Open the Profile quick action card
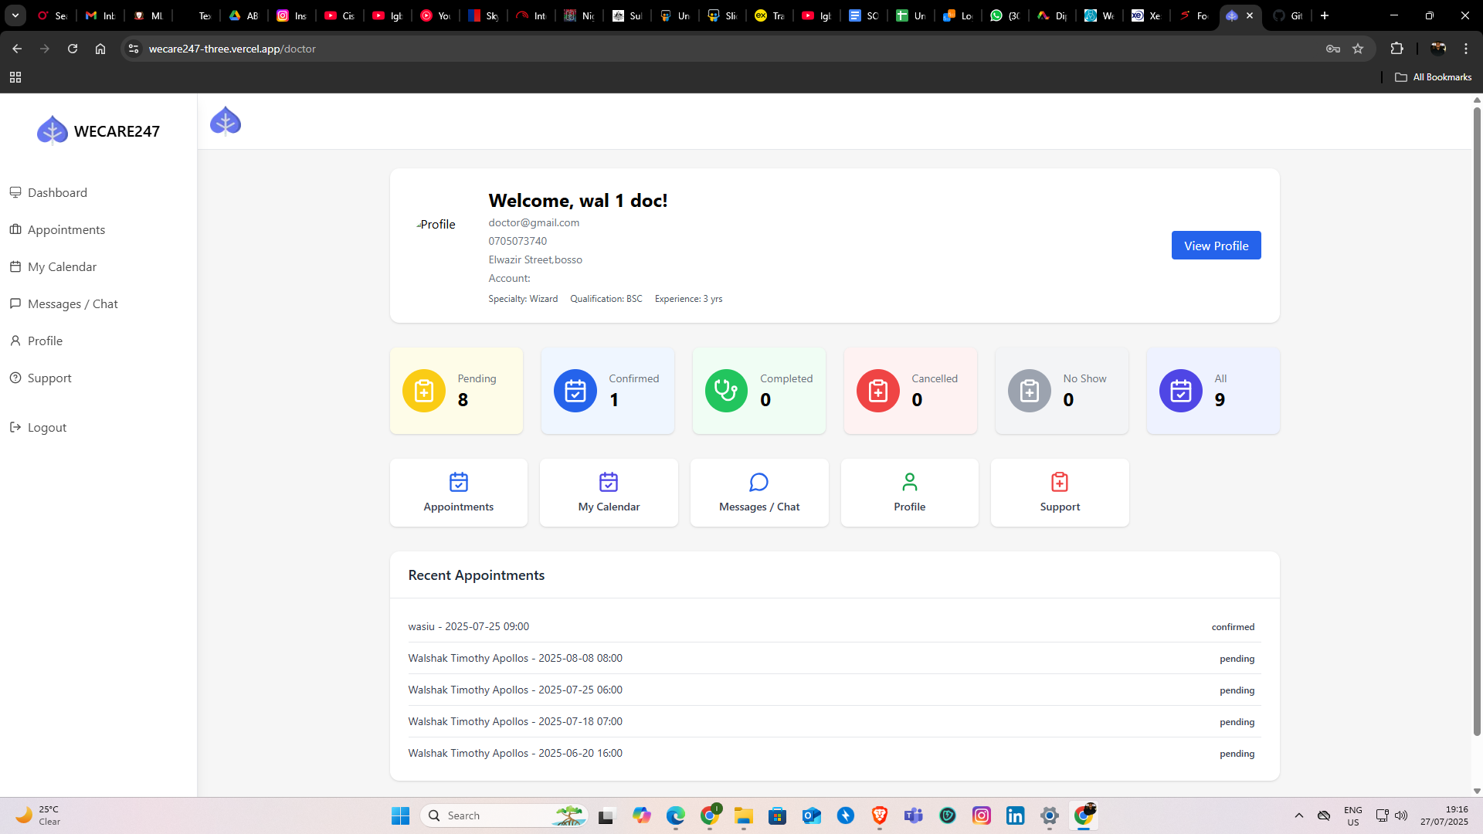 [x=909, y=492]
